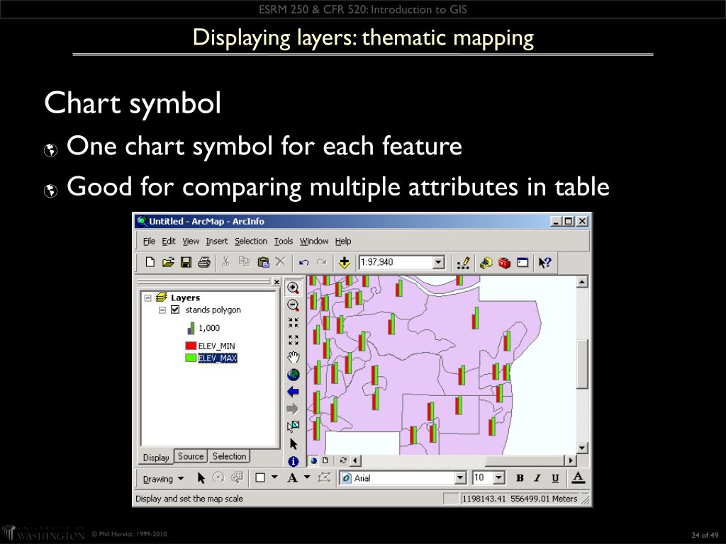This screenshot has height=544, width=726.
Task: Open the font size dropdown
Action: (x=498, y=478)
